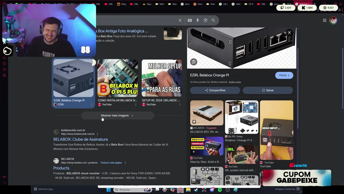
Task: Open the Windows Start menu
Action: pos(109,190)
